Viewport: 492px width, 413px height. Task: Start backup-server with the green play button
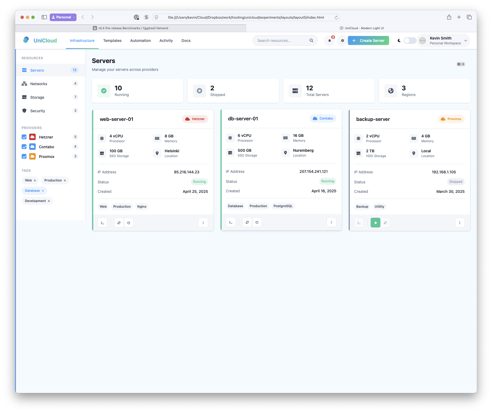click(375, 223)
